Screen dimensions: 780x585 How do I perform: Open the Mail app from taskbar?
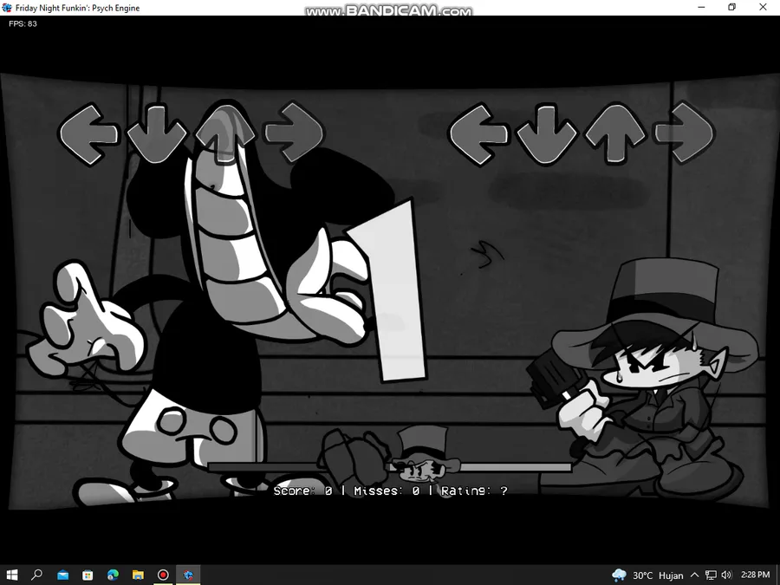62,575
